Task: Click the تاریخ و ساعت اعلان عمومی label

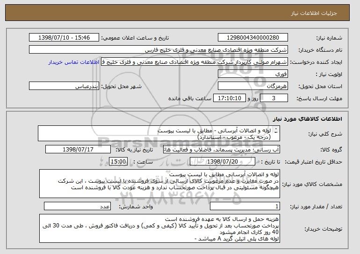Action: (x=135, y=38)
